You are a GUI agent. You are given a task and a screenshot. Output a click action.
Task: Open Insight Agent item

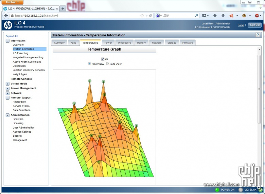click(20, 74)
